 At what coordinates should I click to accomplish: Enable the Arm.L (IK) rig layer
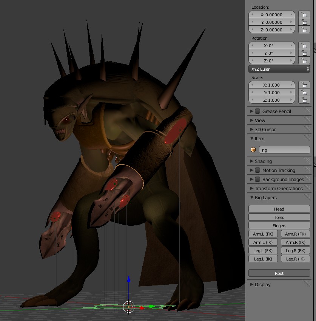click(263, 242)
